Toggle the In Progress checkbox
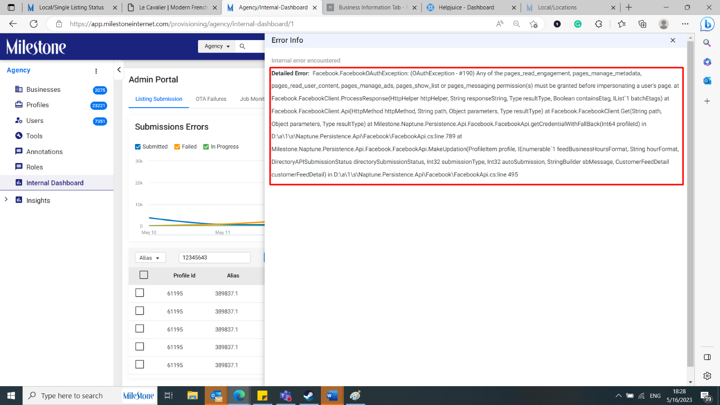Image resolution: width=720 pixels, height=405 pixels. point(206,147)
